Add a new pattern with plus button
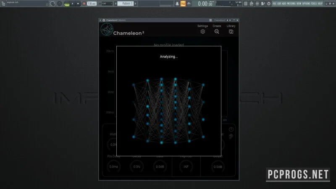This screenshot has width=336, height=189. tap(135, 4)
